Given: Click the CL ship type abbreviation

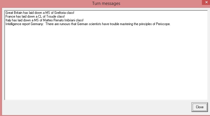Looking at the screenshot, I should (40, 16).
